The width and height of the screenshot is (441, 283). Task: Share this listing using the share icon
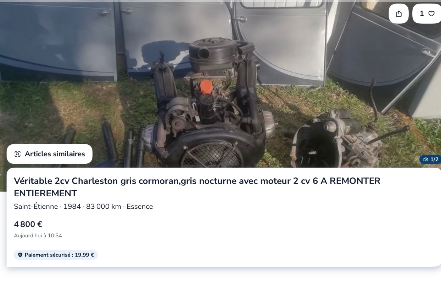399,14
